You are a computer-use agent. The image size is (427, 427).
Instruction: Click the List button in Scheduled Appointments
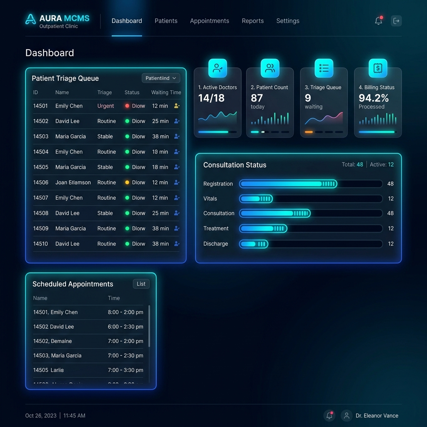pyautogui.click(x=141, y=284)
